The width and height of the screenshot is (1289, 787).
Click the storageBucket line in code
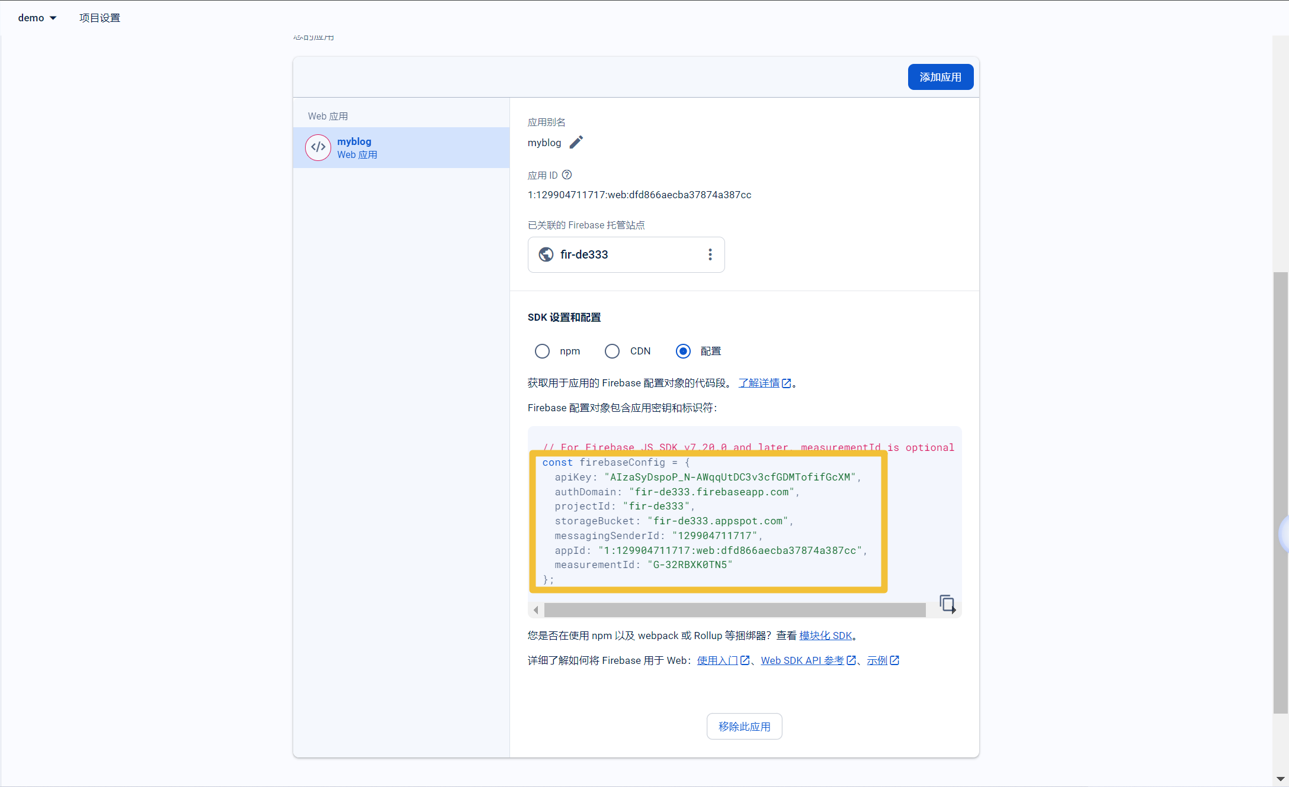(674, 521)
